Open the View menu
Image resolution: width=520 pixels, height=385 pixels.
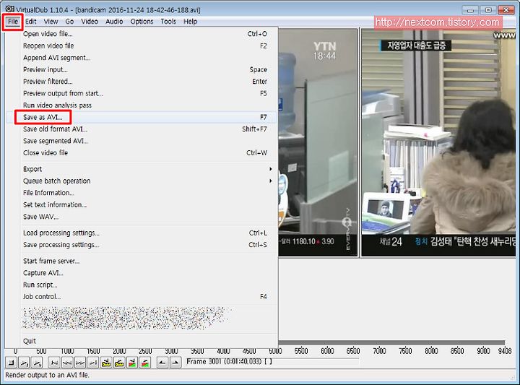(x=51, y=22)
